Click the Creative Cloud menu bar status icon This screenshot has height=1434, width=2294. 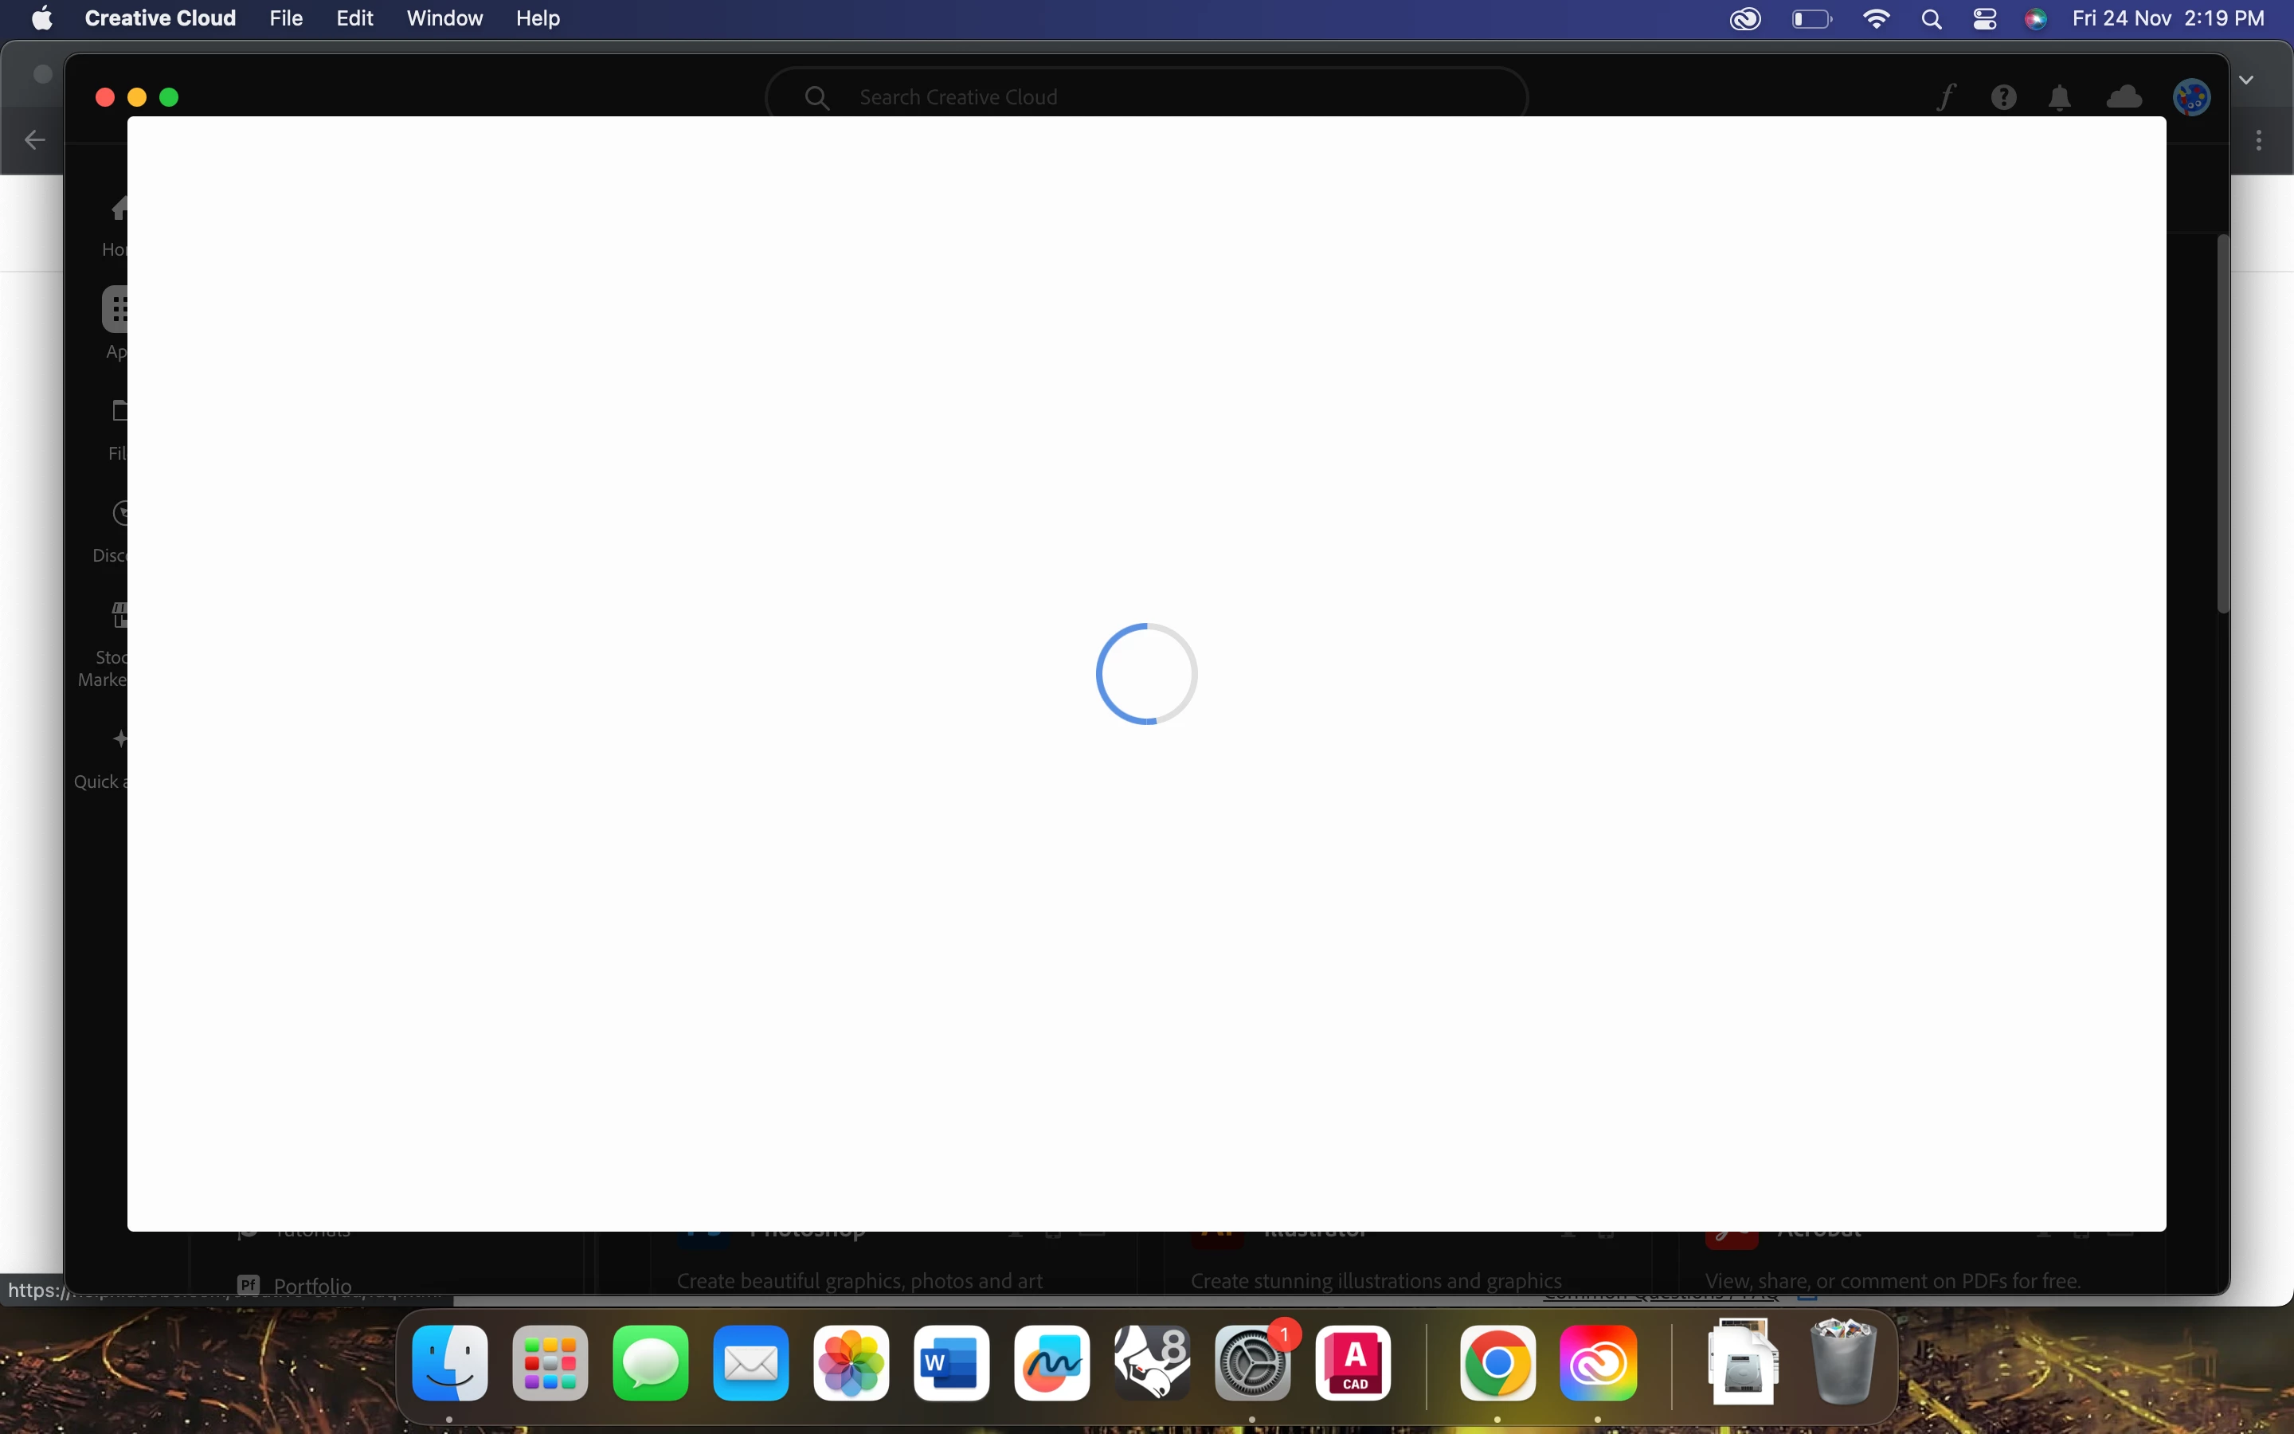point(1745,19)
